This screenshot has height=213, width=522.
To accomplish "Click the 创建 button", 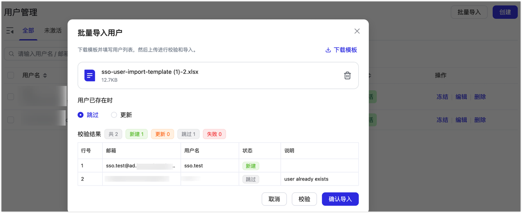I will pos(505,12).
